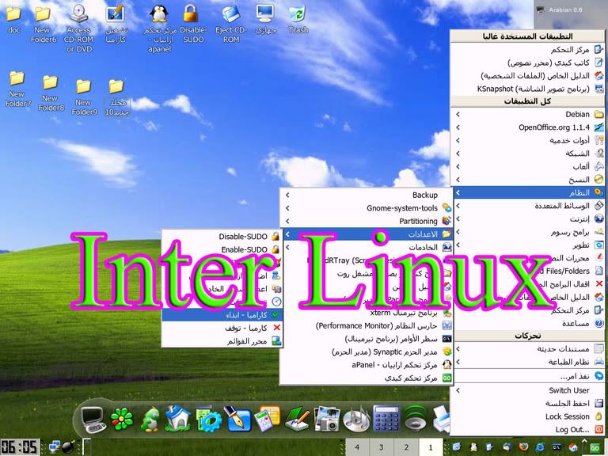Viewport: 608px width, 456px height.
Task: Open the blue gear settings dock icon
Action: [209, 420]
